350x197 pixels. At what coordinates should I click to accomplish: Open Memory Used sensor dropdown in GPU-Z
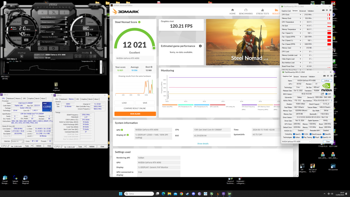(x=301, y=48)
